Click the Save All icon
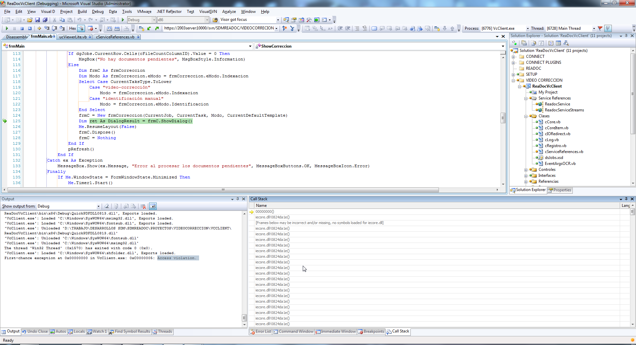The width and height of the screenshot is (636, 345). click(45, 20)
